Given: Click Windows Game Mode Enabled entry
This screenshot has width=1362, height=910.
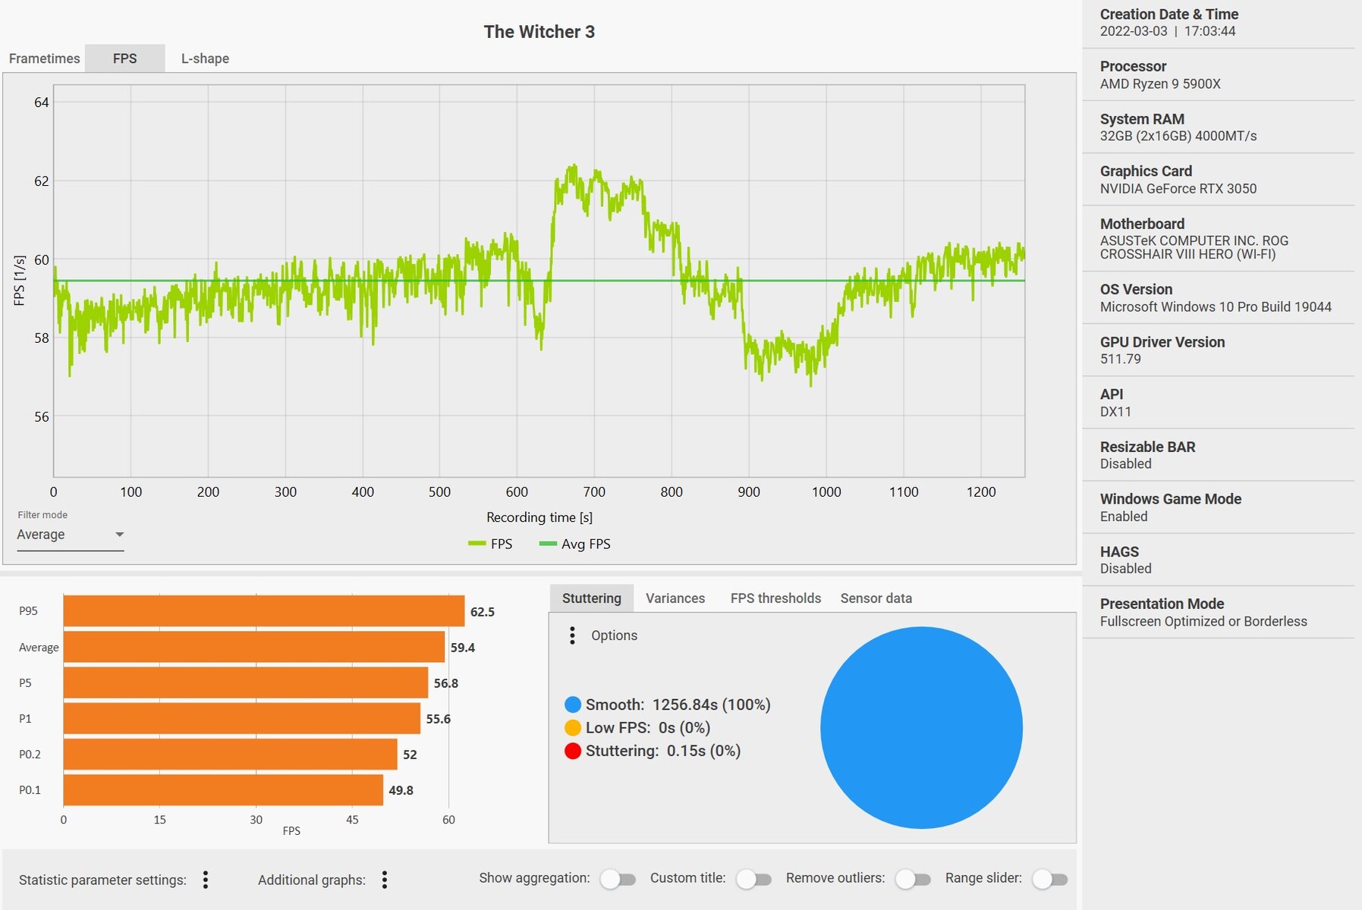Looking at the screenshot, I should click(x=1219, y=507).
